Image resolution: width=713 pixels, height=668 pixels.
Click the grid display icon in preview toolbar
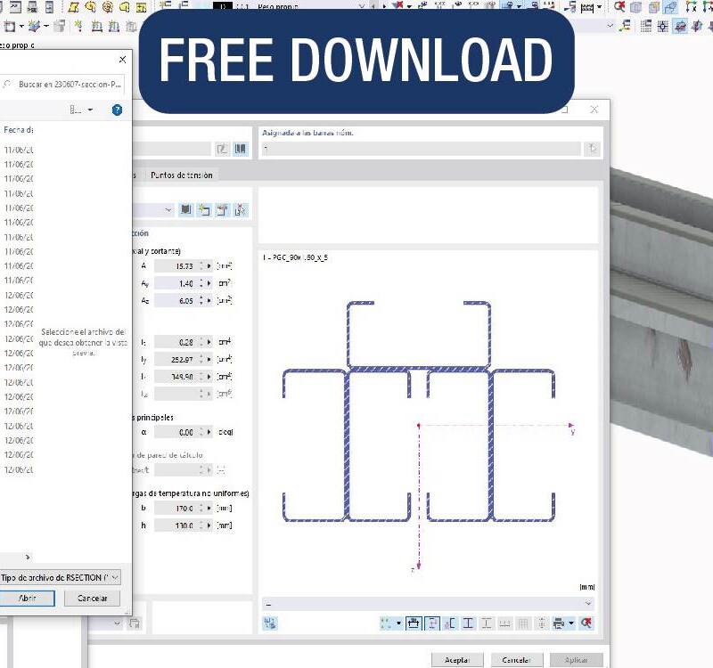[x=523, y=623]
